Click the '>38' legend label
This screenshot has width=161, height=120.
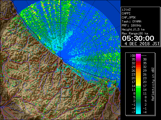(133, 56)
